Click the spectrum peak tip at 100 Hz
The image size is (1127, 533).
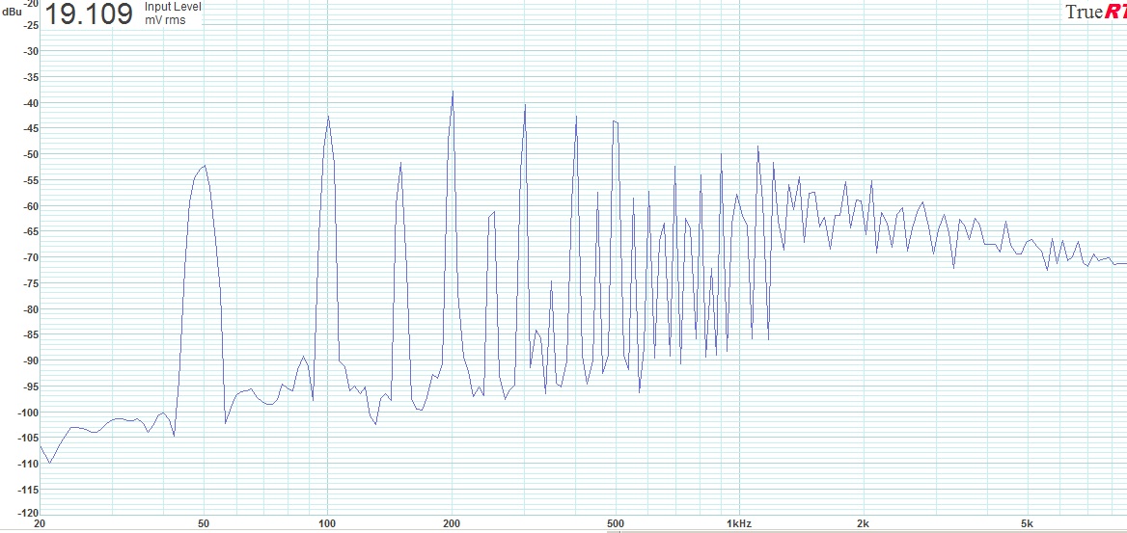328,117
